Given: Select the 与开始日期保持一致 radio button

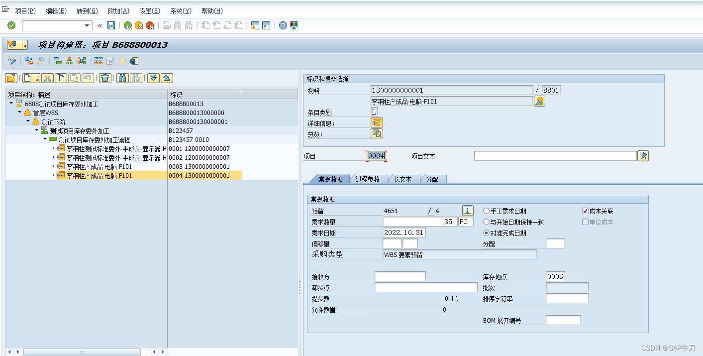Looking at the screenshot, I should point(487,222).
